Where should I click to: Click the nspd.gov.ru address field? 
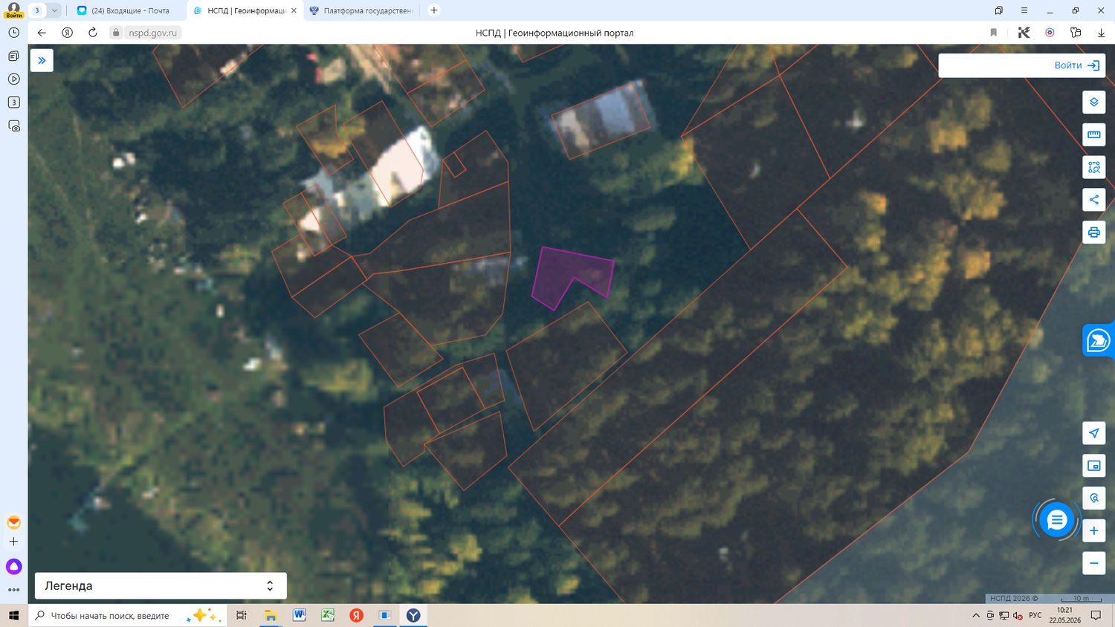tap(153, 33)
